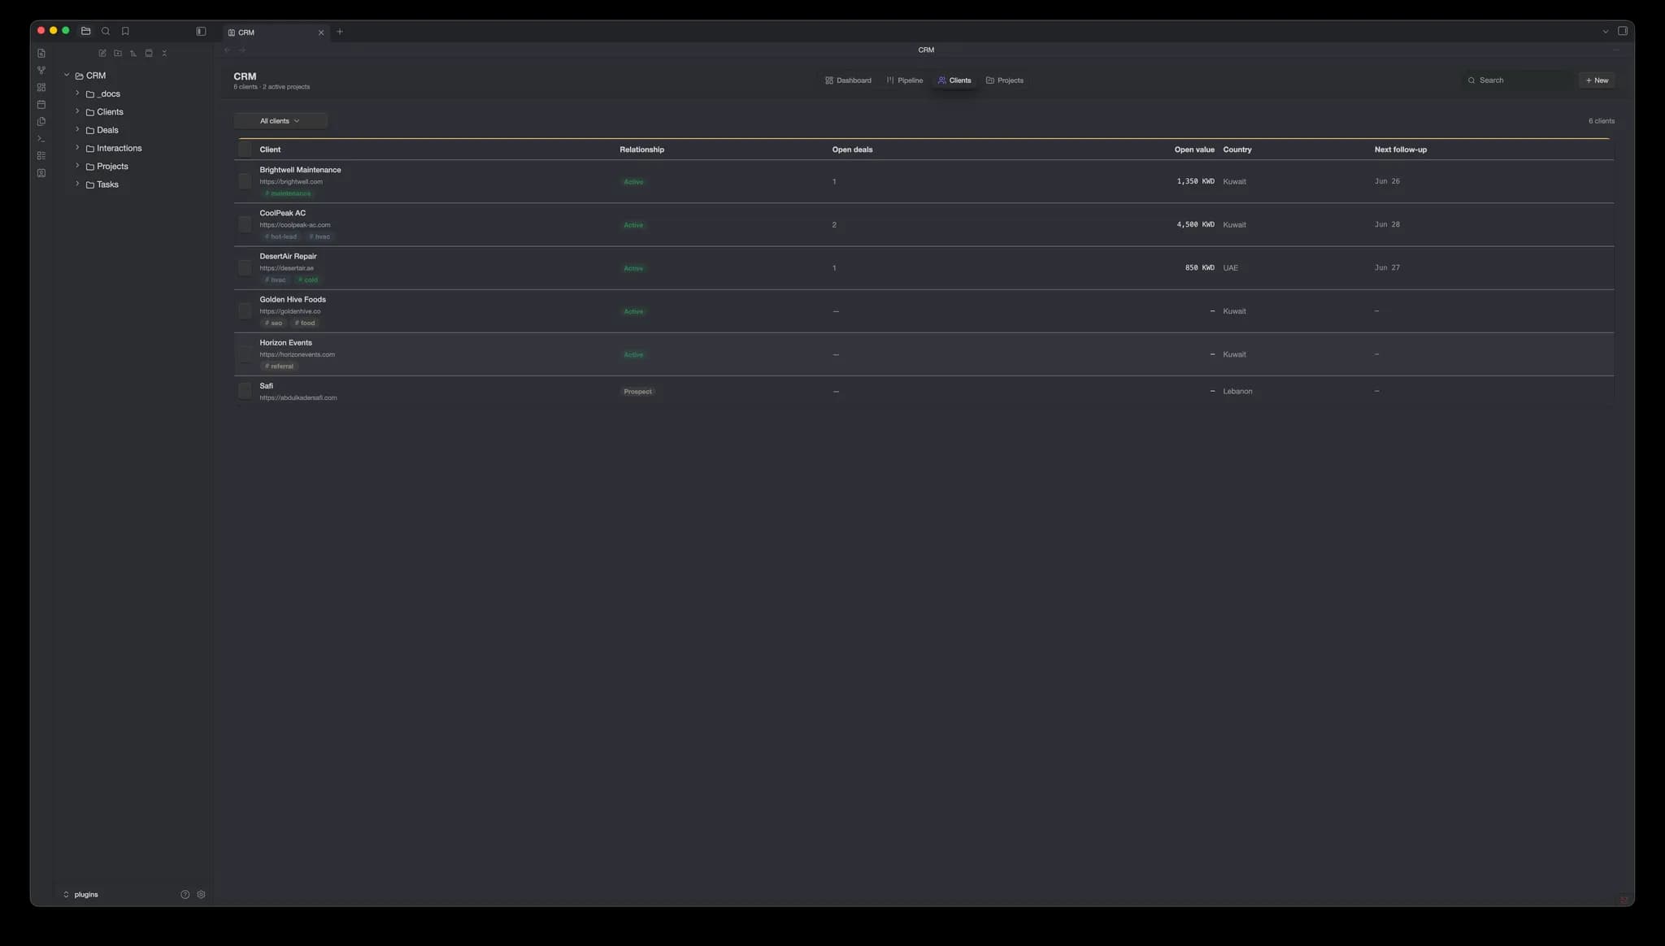Image resolution: width=1665 pixels, height=946 pixels.
Task: Open the bookmarks icon in the top bar
Action: point(125,31)
